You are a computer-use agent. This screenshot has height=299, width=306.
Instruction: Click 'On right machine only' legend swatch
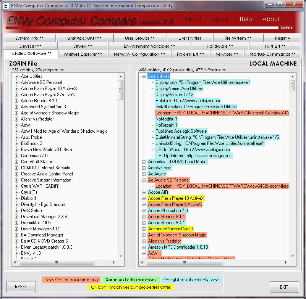191,280
